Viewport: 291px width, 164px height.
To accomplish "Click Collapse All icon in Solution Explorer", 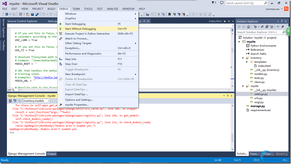I will (x=267, y=27).
